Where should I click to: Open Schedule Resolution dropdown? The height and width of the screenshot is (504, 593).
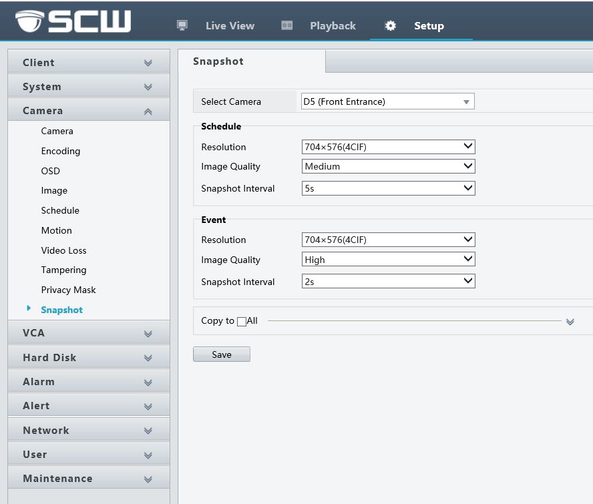coord(387,147)
